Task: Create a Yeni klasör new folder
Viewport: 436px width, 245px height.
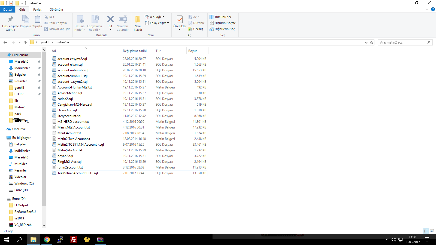Action: (x=138, y=23)
